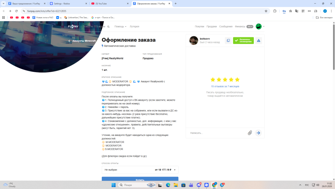Attach a file with paperclip icon
Viewport: 335px width, 189px height.
pos(250,133)
